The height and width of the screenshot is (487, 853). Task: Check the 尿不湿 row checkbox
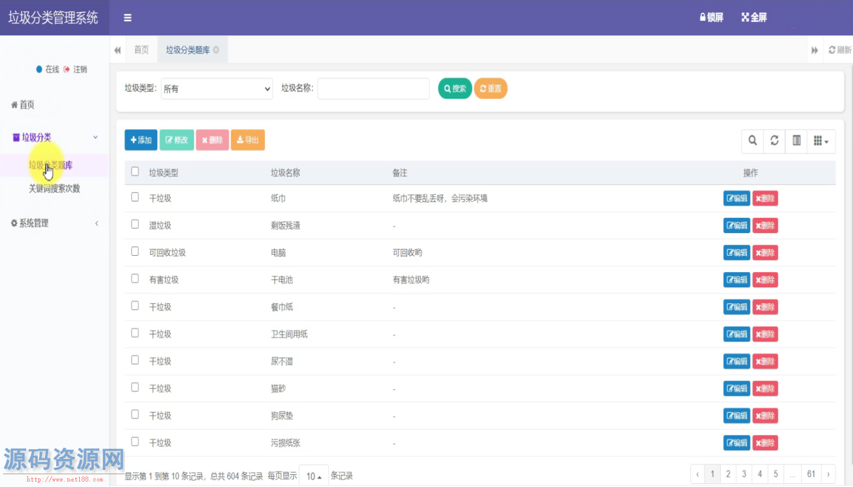(x=135, y=360)
